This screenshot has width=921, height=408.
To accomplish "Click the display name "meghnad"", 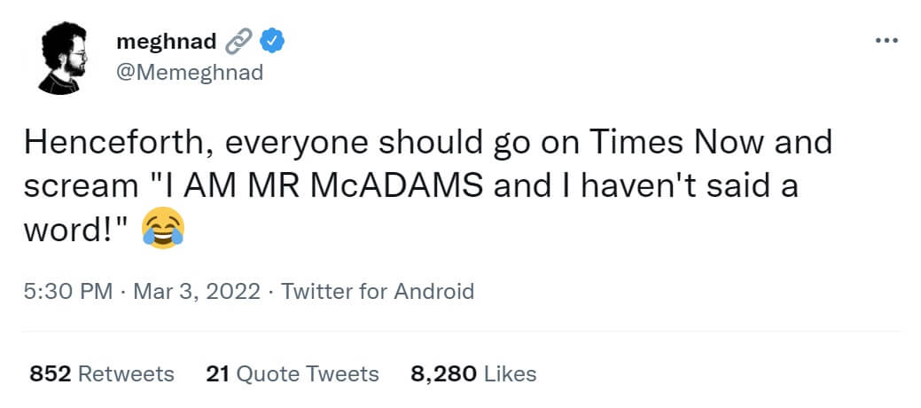I will (166, 41).
